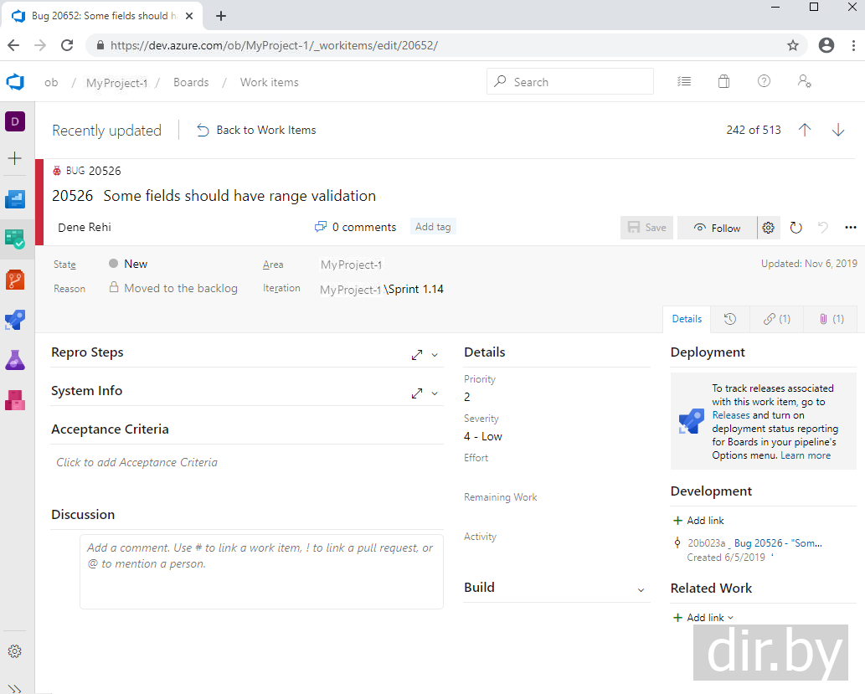Open Related Work Add link dropdown
This screenshot has height=694, width=865.
point(704,618)
